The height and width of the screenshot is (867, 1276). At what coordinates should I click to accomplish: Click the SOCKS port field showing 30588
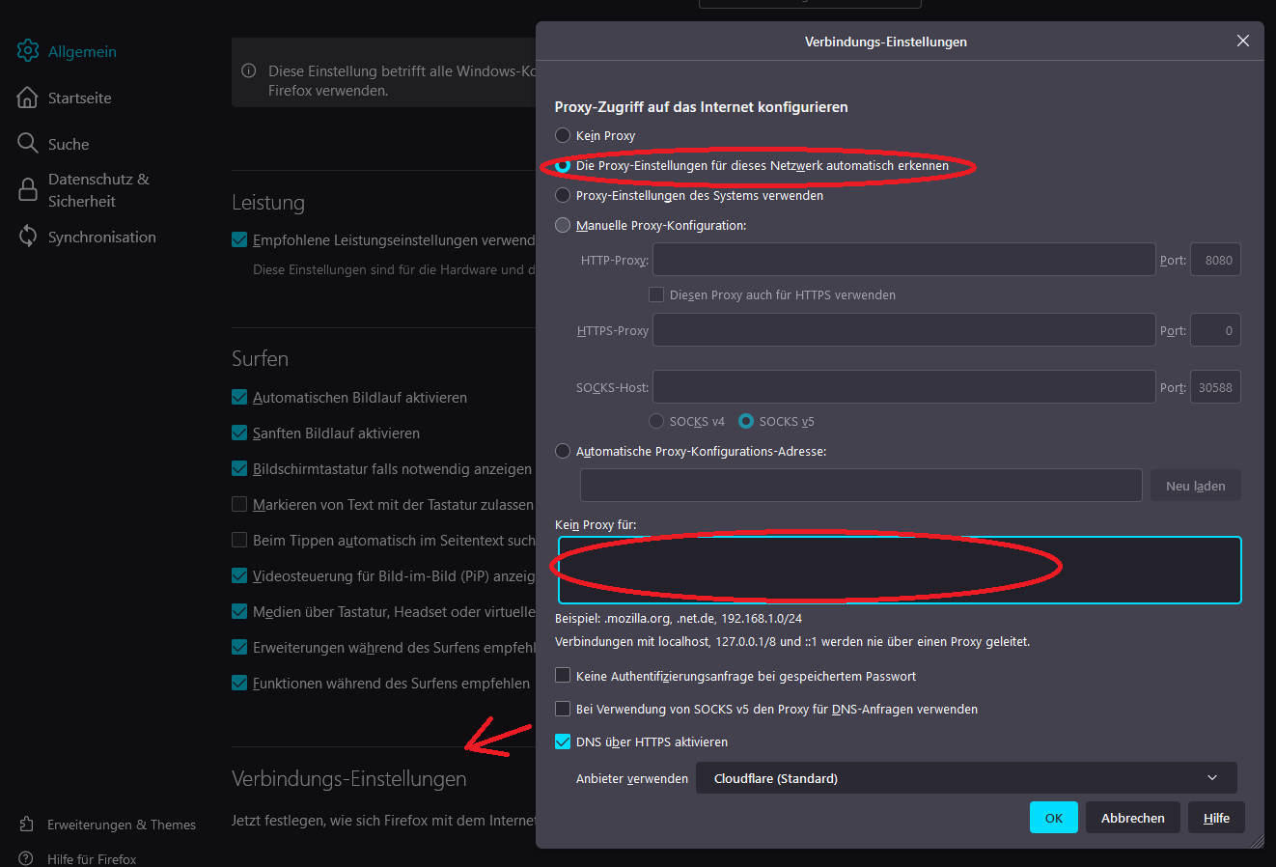tap(1215, 387)
